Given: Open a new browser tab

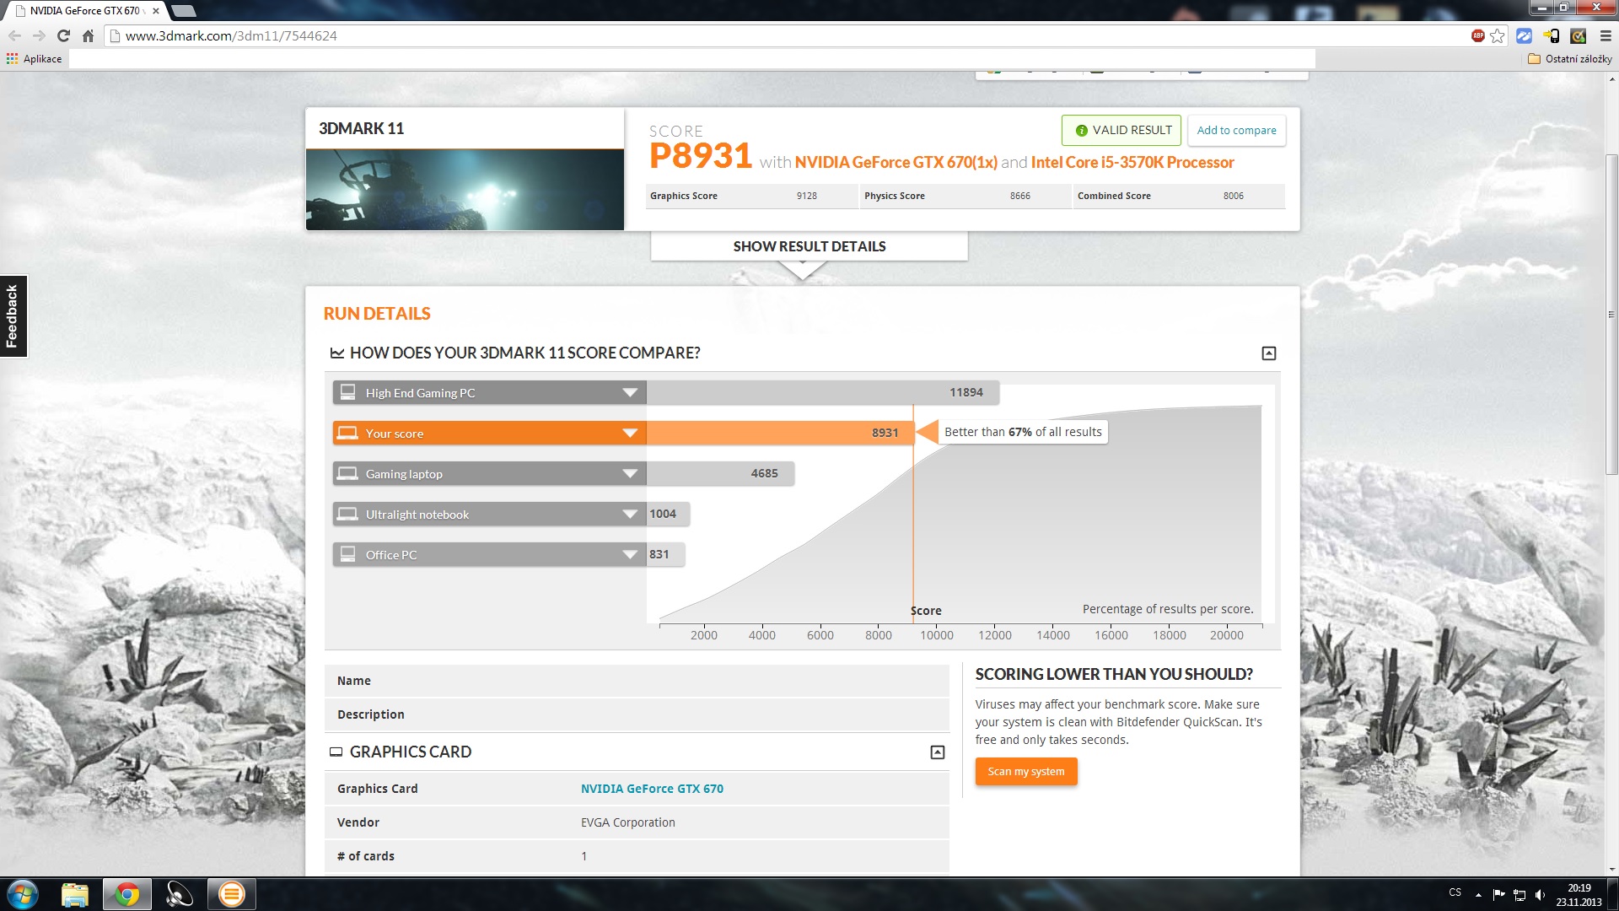Looking at the screenshot, I should click(183, 11).
